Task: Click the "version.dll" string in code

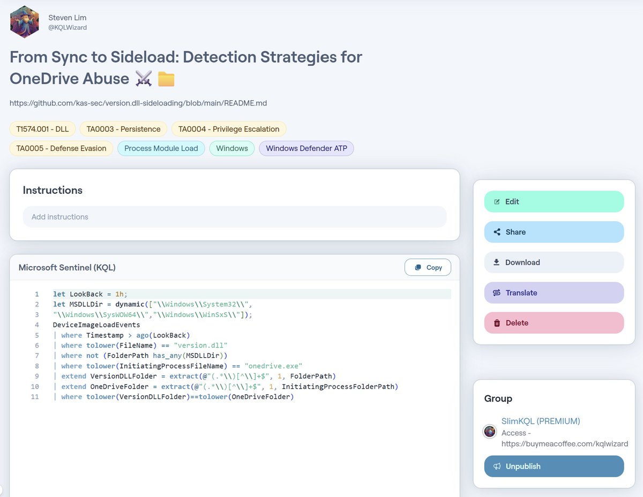Action: click(200, 345)
